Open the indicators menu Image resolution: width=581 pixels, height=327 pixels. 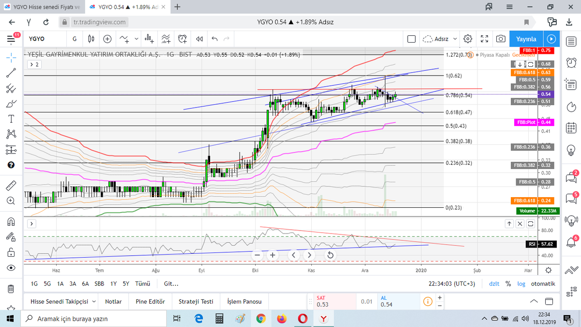(124, 39)
